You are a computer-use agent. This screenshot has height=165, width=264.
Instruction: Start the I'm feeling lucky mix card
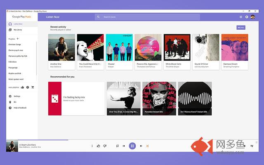[76, 99]
